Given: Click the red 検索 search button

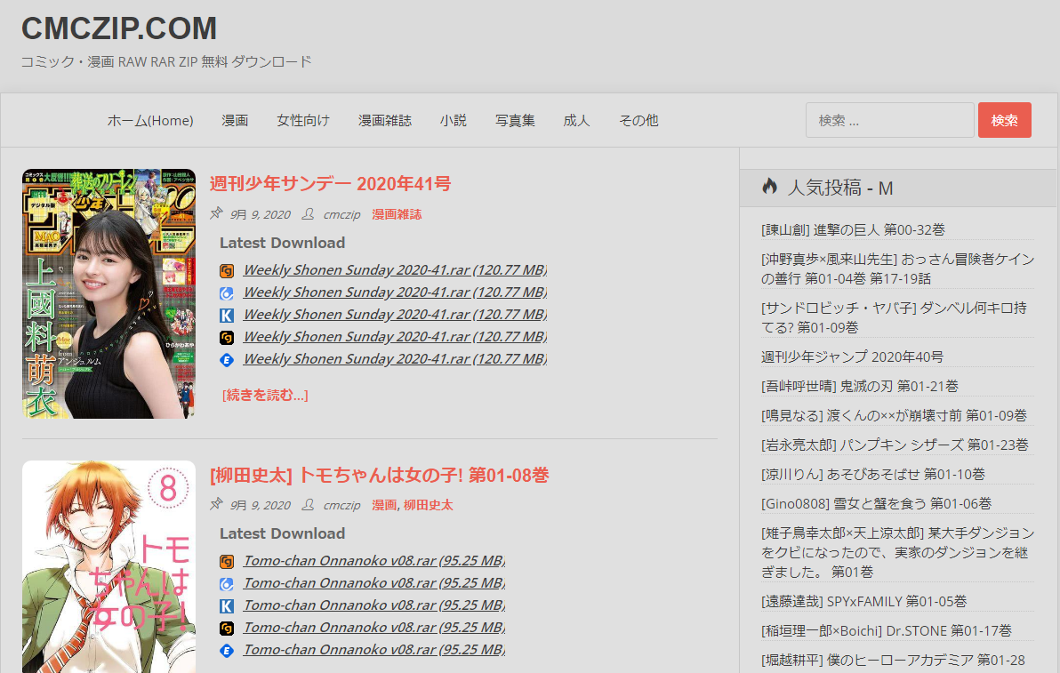Looking at the screenshot, I should tap(1005, 120).
